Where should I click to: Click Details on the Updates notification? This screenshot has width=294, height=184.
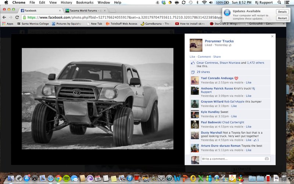click(x=282, y=12)
